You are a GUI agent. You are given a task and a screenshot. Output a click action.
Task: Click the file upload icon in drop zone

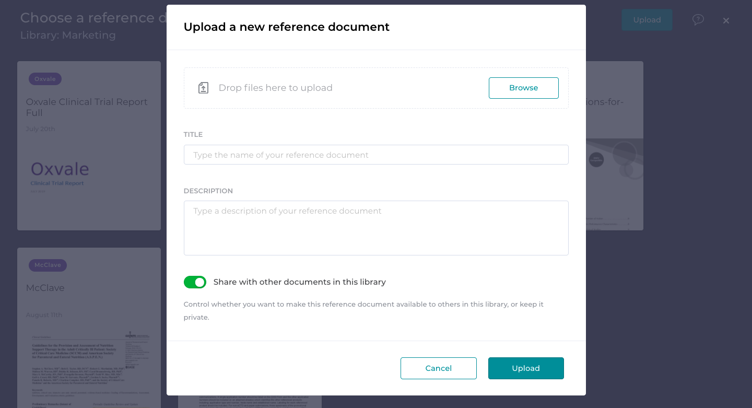203,88
